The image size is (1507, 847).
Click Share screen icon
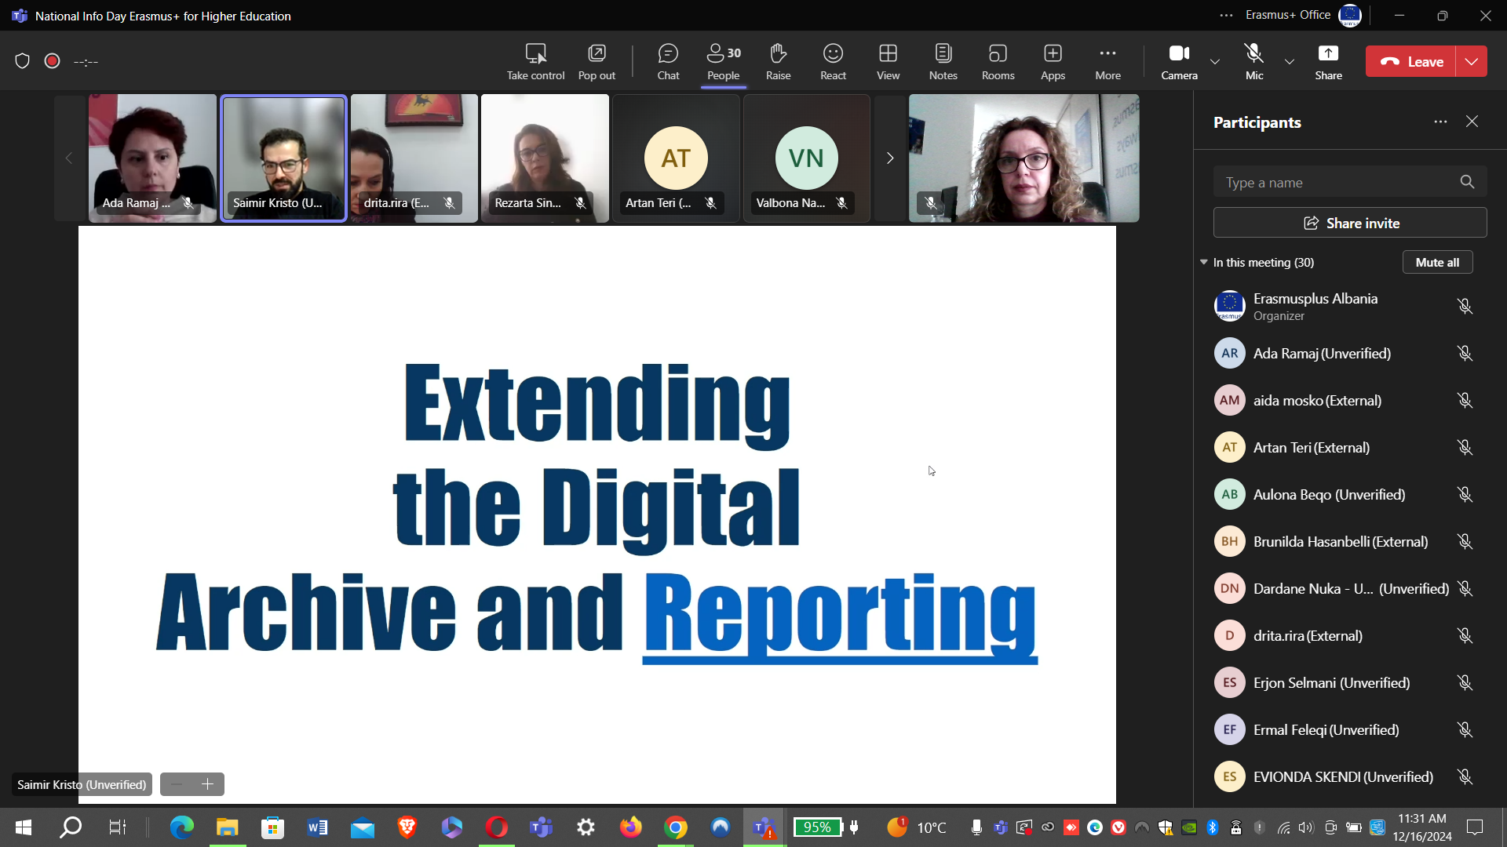coord(1328,61)
